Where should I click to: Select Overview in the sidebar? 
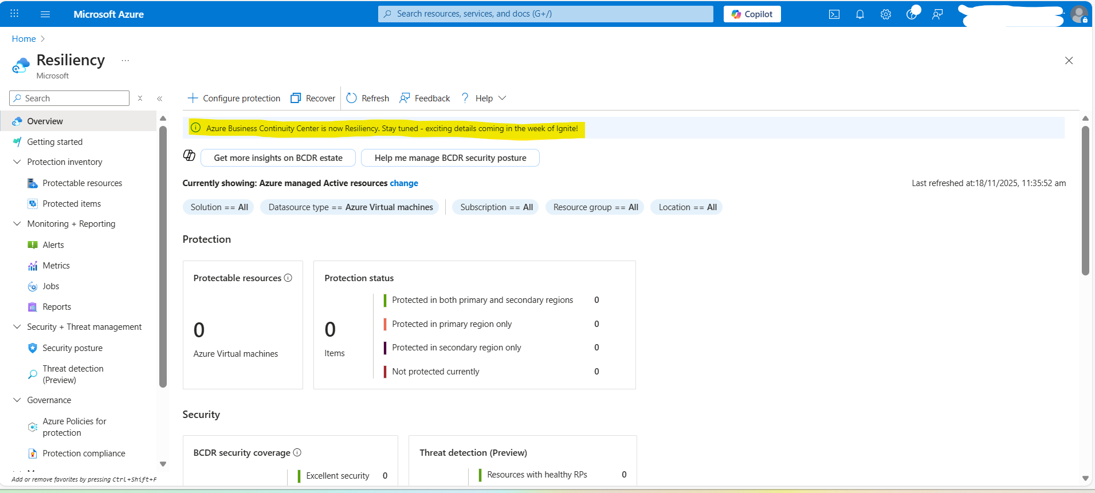[x=79, y=121]
